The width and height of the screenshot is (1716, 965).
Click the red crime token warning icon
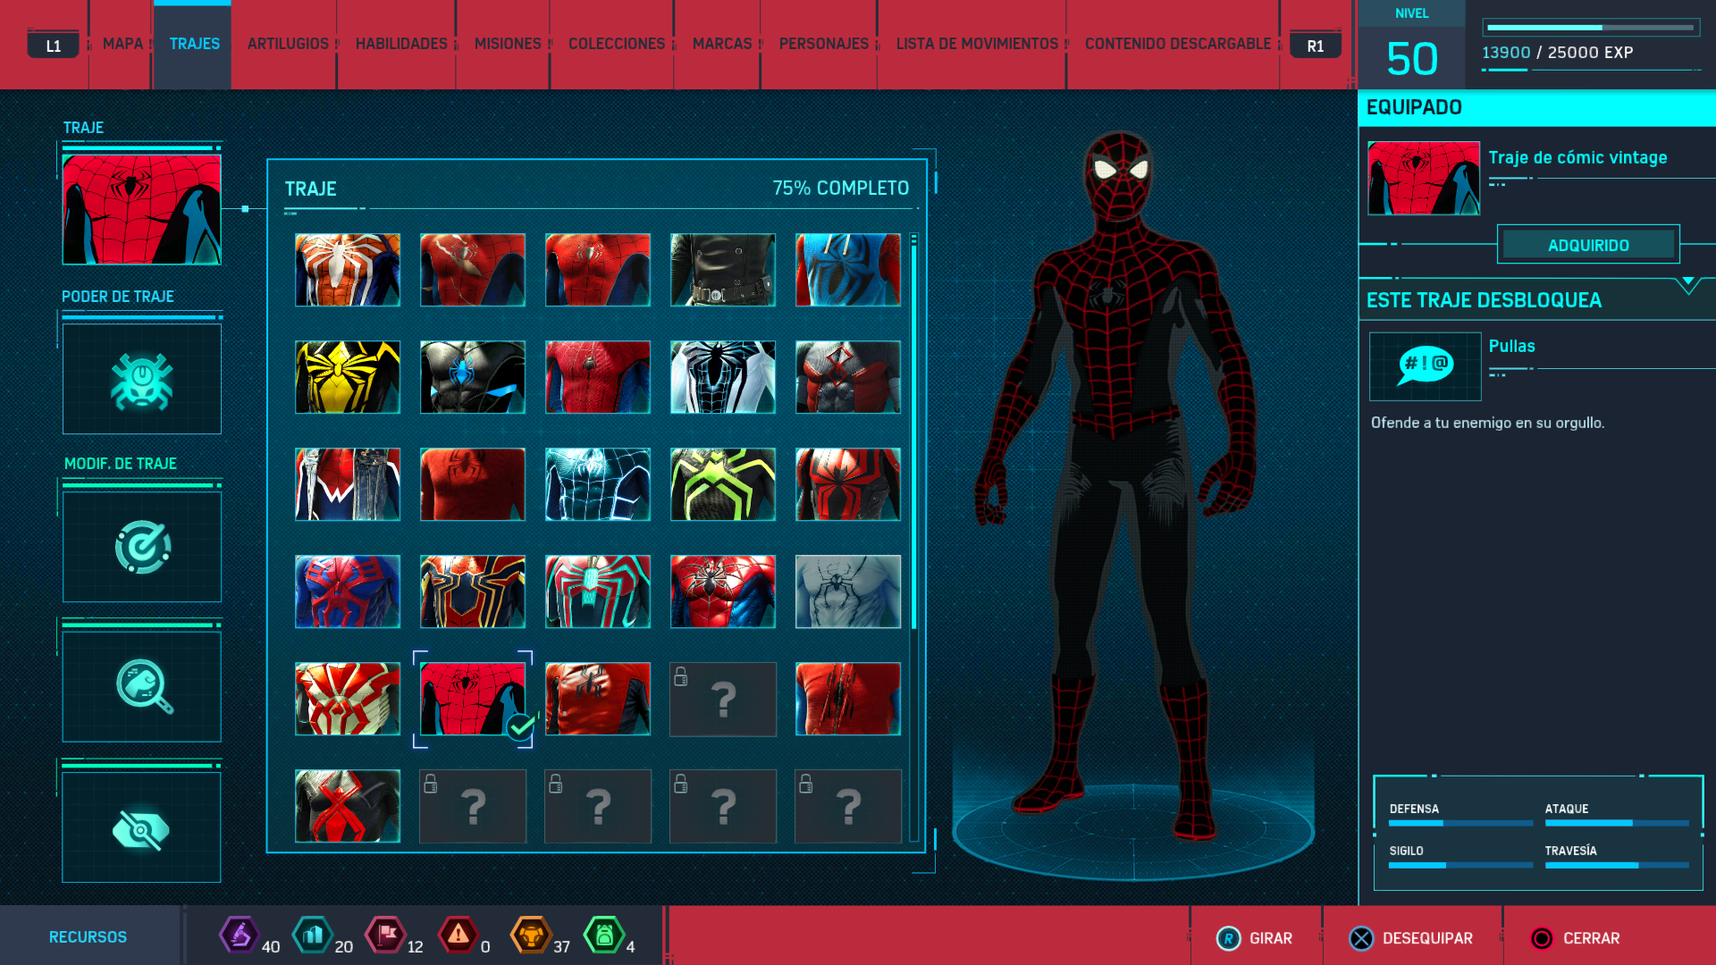point(458,936)
